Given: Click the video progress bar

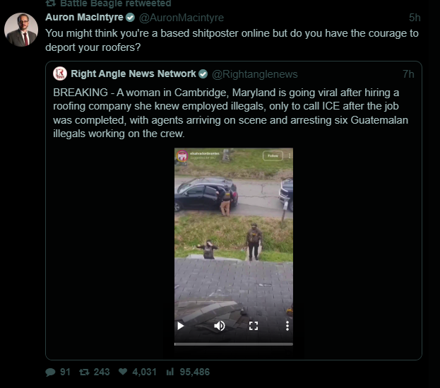Looking at the screenshot, I should point(233,343).
